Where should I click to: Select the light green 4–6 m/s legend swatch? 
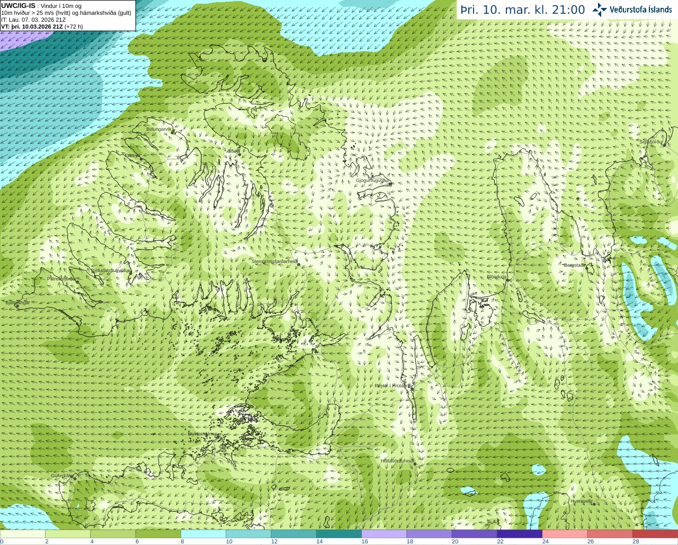113,534
